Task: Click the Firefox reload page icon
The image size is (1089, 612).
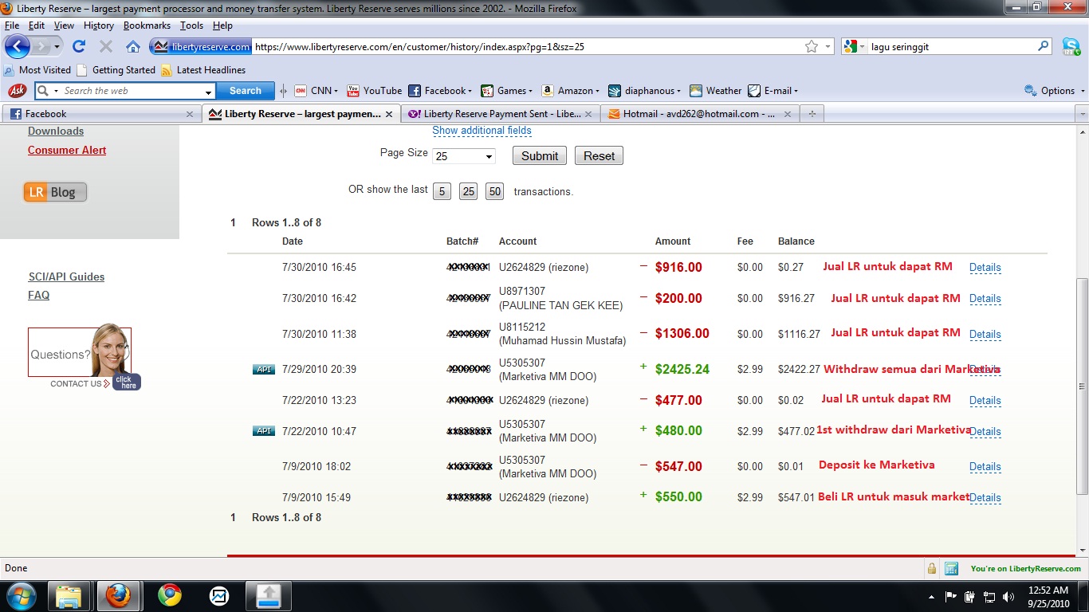Action: coord(78,46)
